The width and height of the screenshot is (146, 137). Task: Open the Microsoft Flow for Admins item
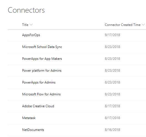point(41,94)
